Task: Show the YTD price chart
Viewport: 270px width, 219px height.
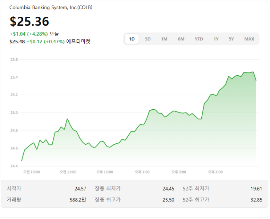Action: point(199,39)
